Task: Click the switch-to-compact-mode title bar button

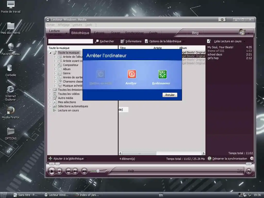Action: 222,20
